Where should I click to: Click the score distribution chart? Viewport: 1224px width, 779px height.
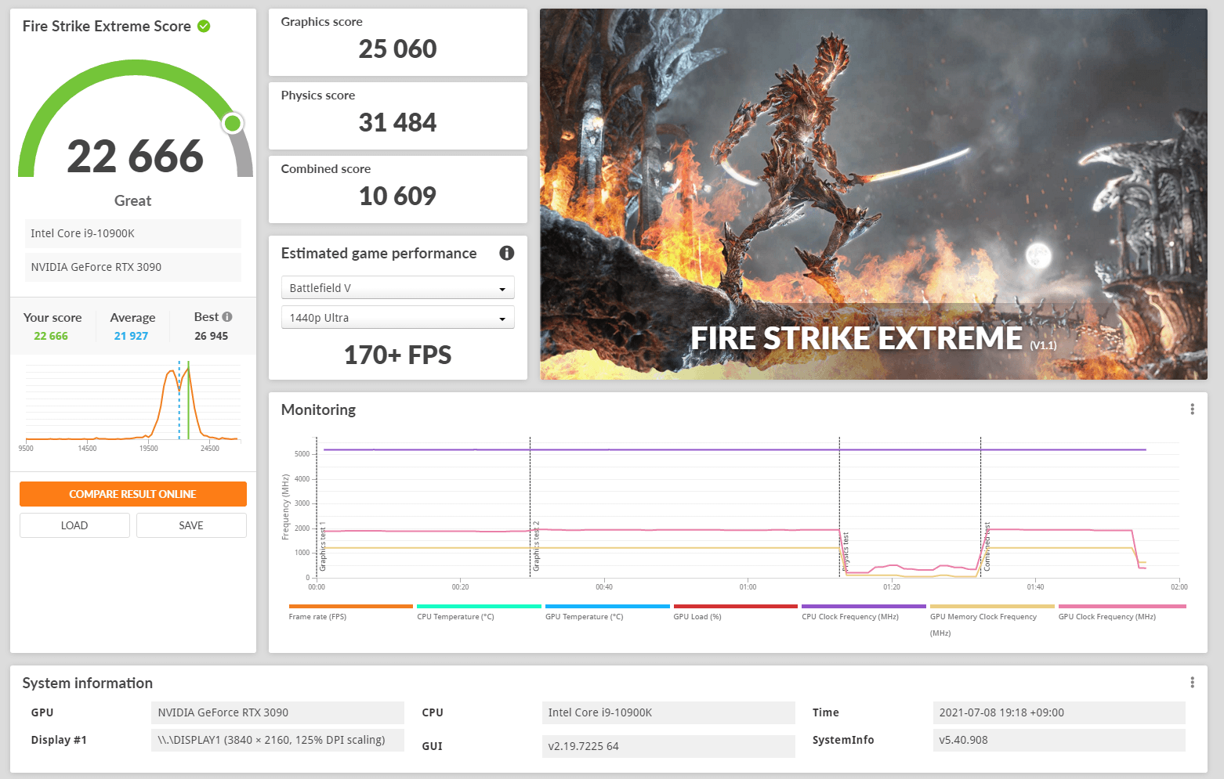click(133, 406)
